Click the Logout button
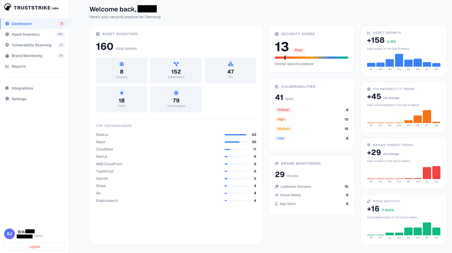 click(34, 247)
